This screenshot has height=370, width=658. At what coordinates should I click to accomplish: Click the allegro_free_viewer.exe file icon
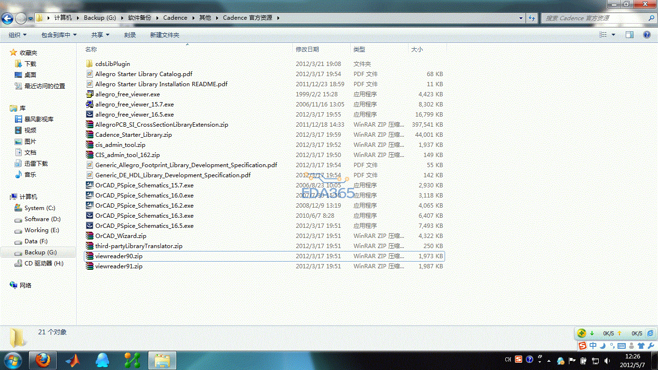(x=89, y=94)
